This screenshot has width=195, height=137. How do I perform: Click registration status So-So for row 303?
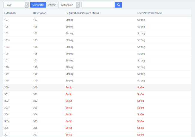pyautogui.click(x=69, y=108)
